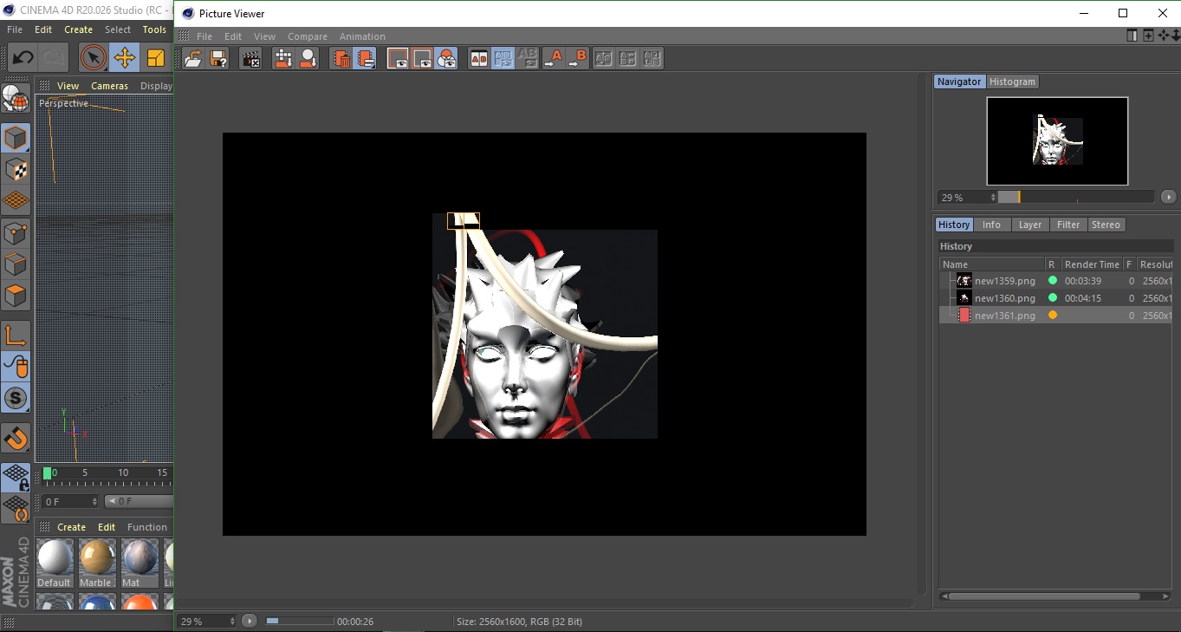Click the Redo arrow in Cinema 4D

54,58
